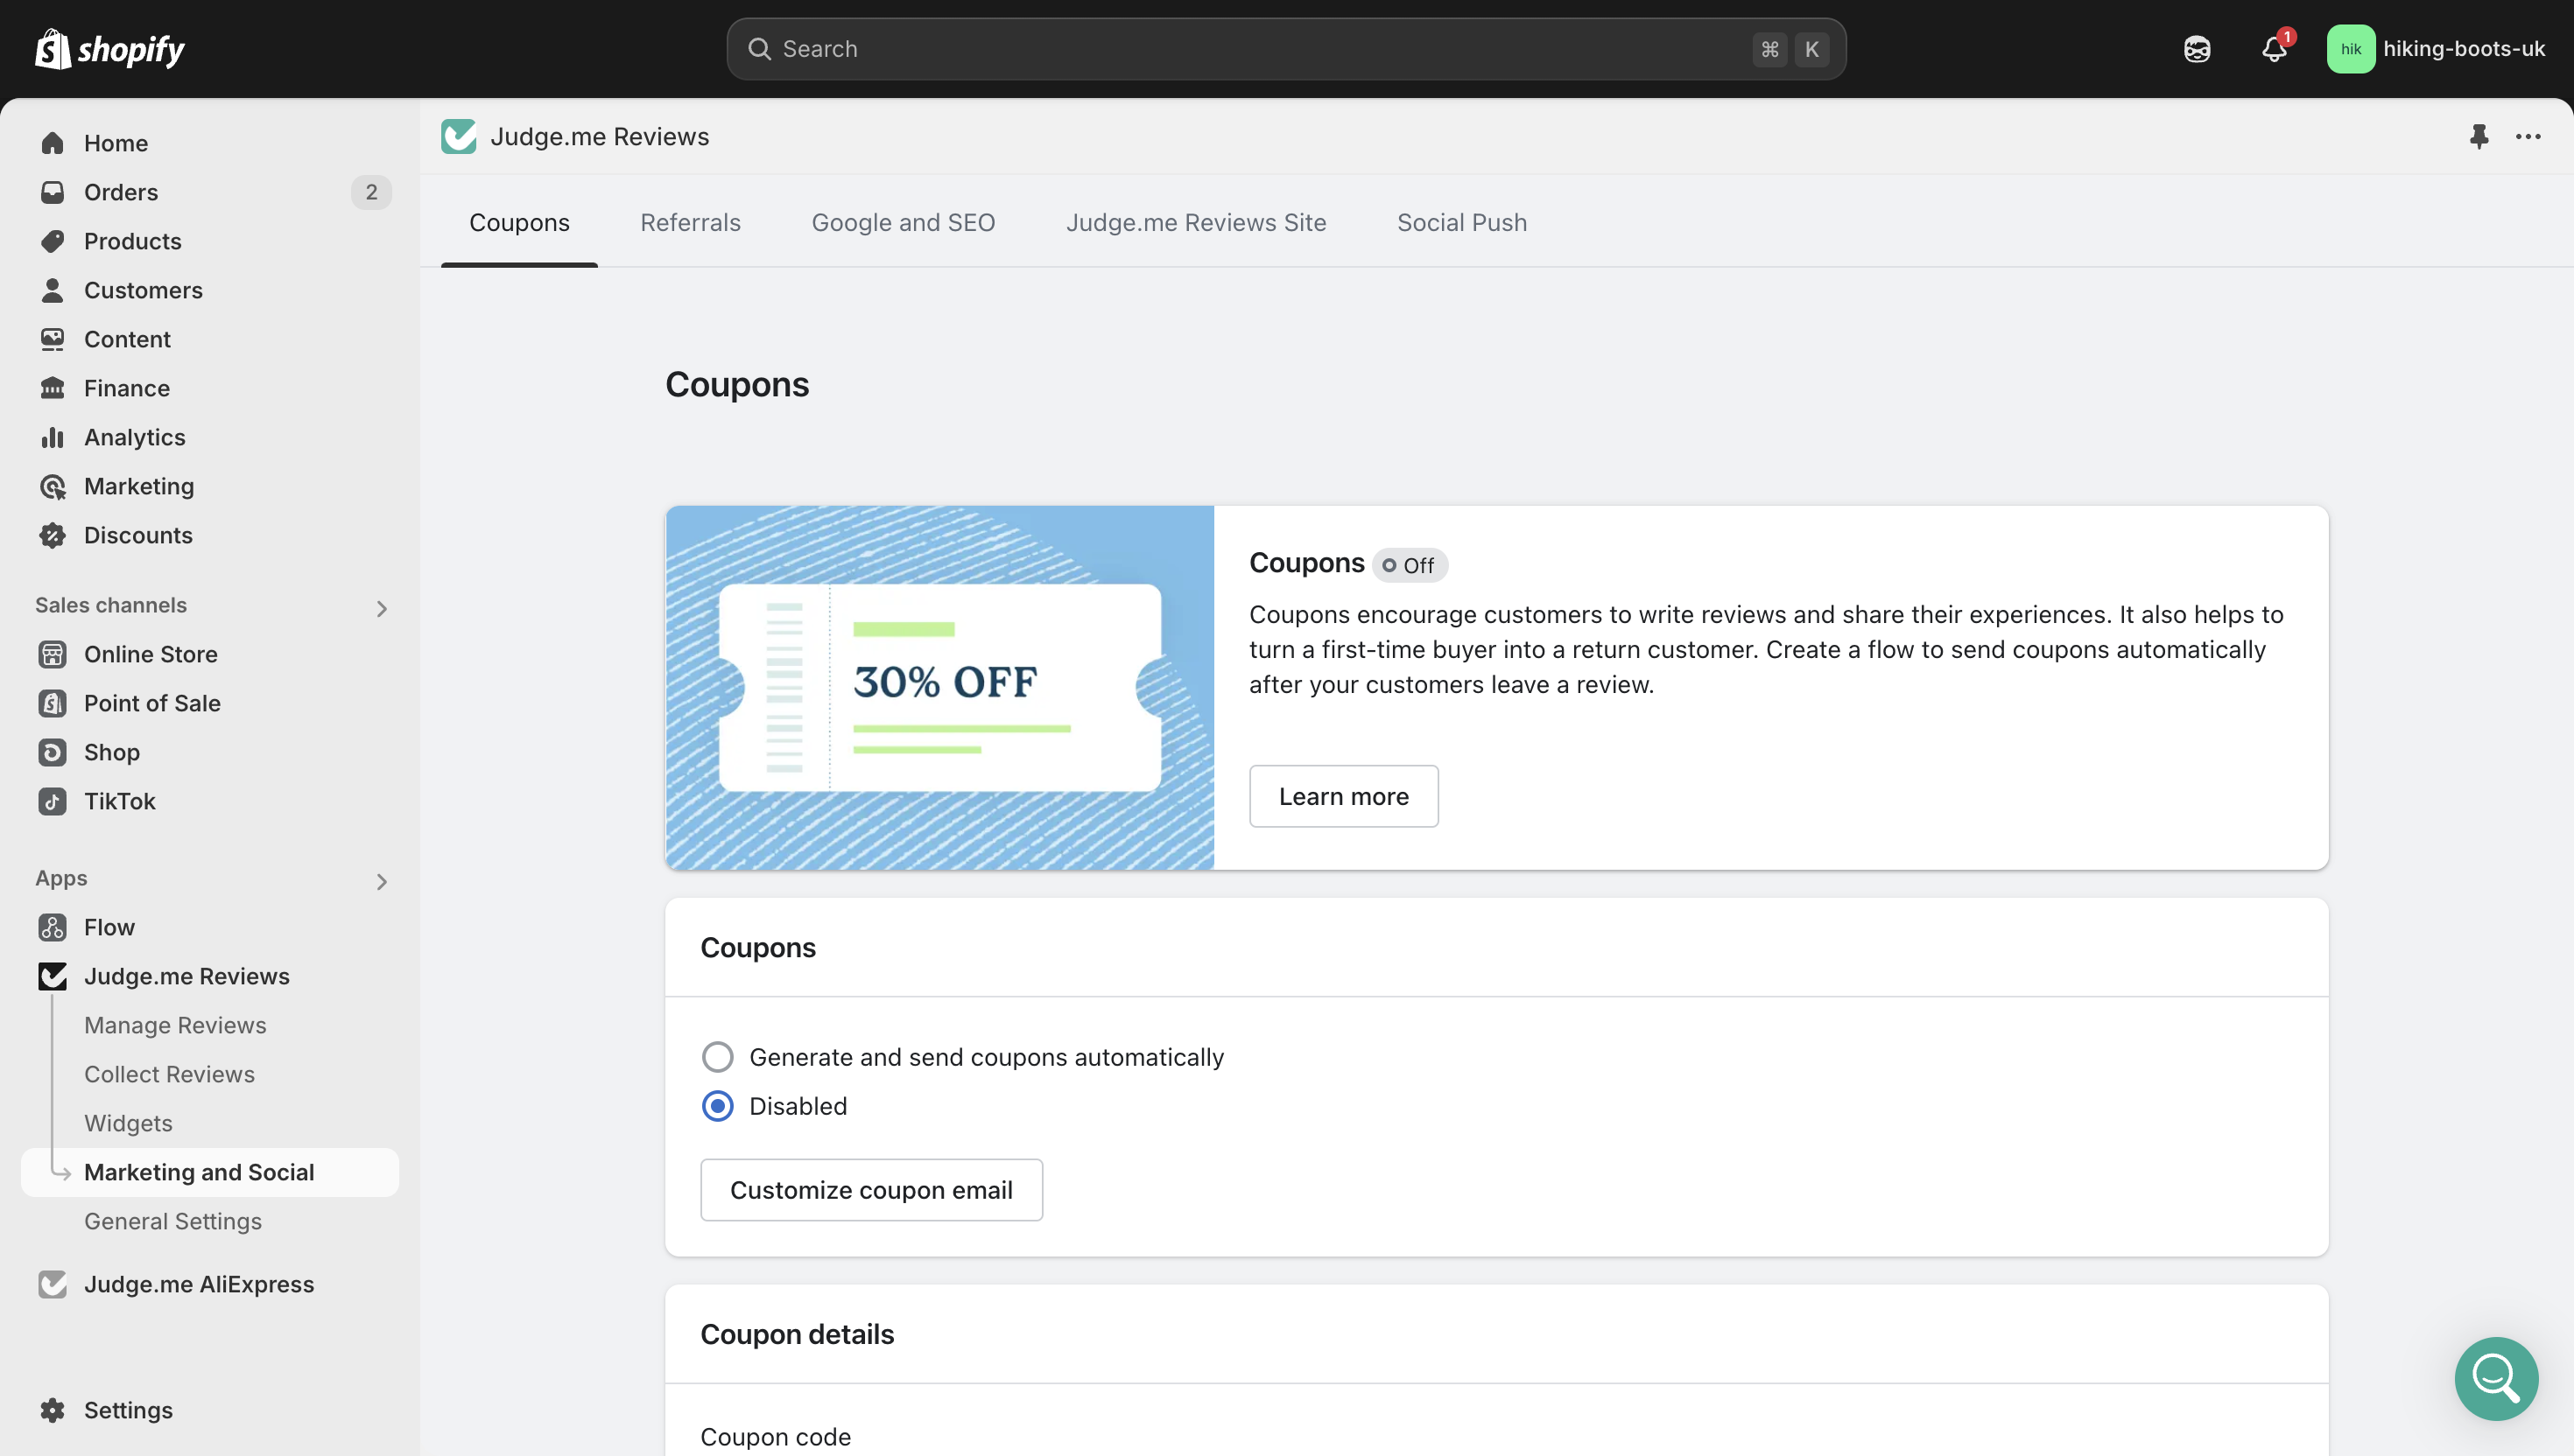Click the Shop channel icon
The width and height of the screenshot is (2574, 1456).
pos(53,752)
